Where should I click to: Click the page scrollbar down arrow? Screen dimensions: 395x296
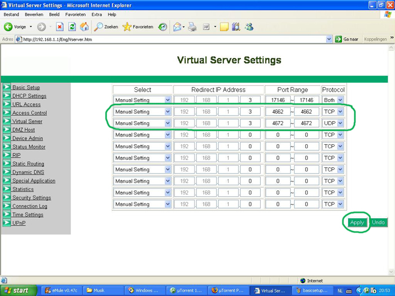[x=391, y=272]
